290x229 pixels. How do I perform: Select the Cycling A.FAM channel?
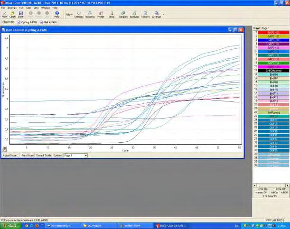pos(27,22)
